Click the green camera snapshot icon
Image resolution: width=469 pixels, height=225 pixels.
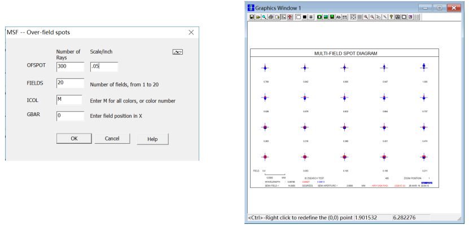[x=319, y=17]
